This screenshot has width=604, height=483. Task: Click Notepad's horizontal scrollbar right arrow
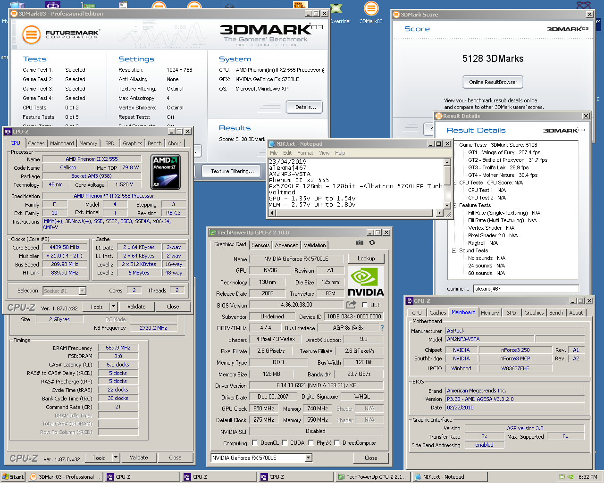click(x=440, y=213)
